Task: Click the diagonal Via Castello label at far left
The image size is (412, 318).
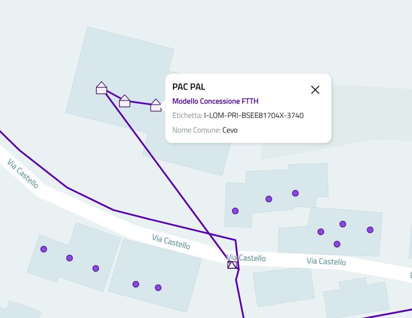Action: 23,174
